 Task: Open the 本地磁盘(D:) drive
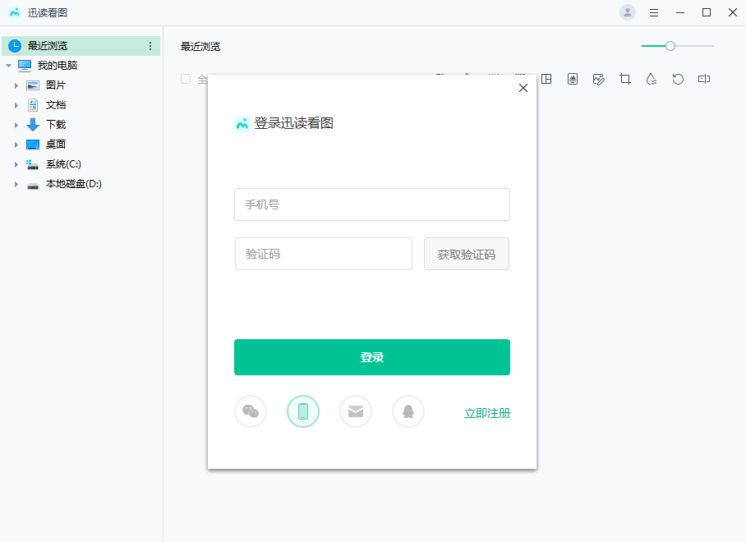pos(73,184)
